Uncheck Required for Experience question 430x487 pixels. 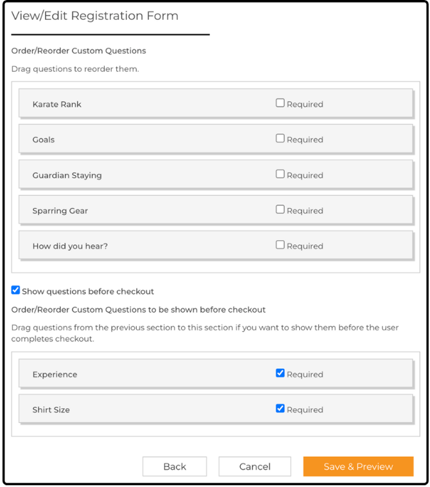[x=280, y=373]
